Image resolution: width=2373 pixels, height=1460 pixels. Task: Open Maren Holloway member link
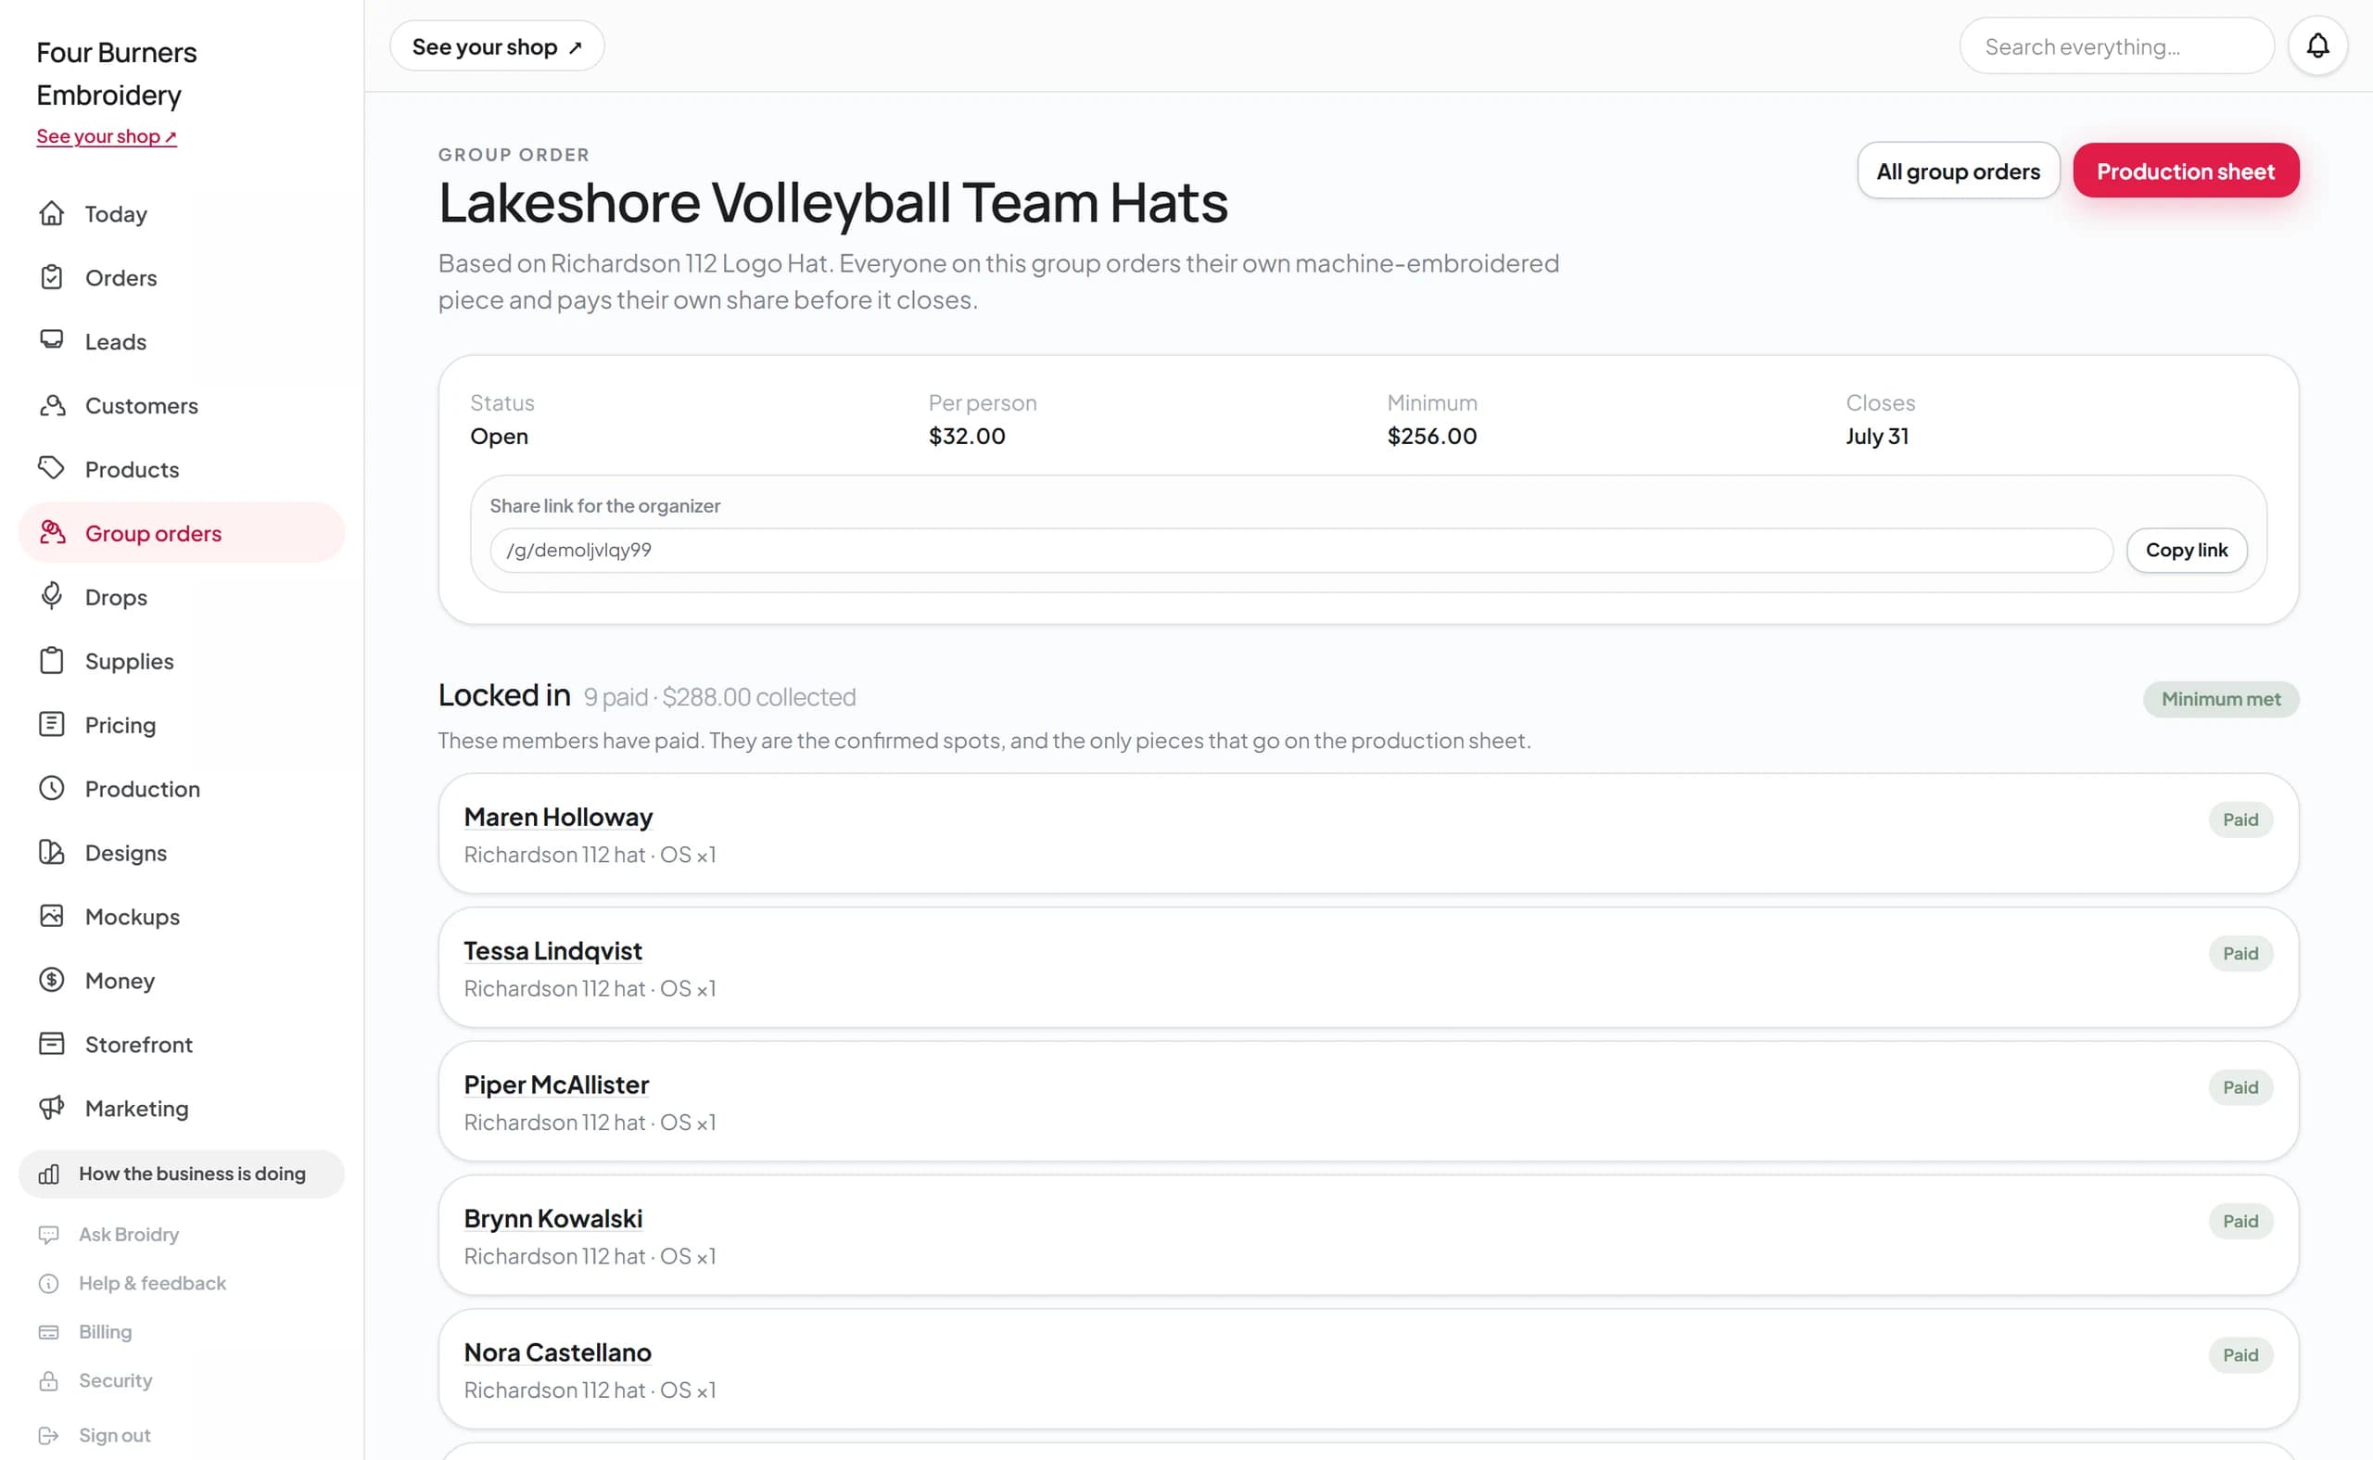[x=558, y=817]
